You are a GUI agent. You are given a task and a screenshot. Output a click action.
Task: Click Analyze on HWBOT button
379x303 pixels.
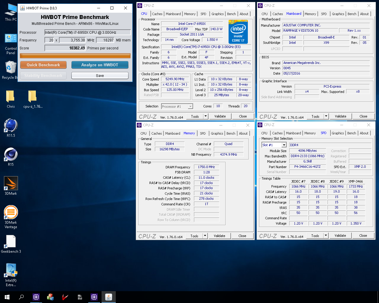click(100, 65)
